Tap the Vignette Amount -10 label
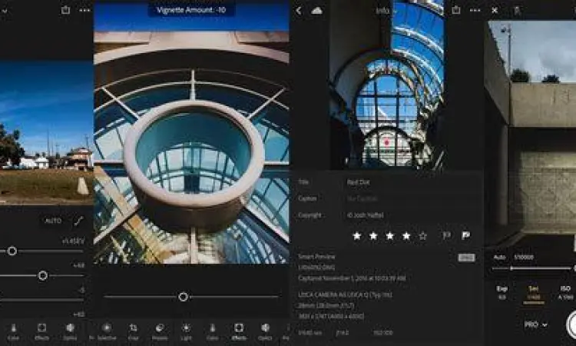 click(x=191, y=10)
